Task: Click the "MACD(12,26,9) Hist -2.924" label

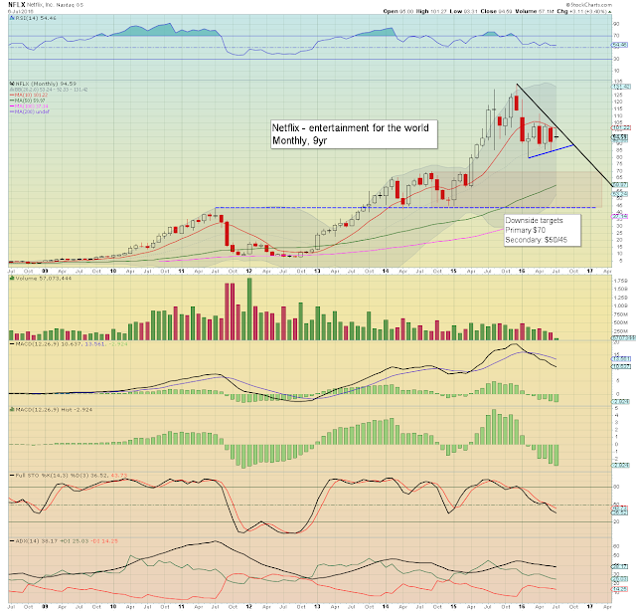Action: pyautogui.click(x=54, y=410)
